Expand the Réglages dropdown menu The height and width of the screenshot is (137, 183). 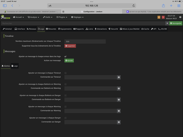click(77, 17)
